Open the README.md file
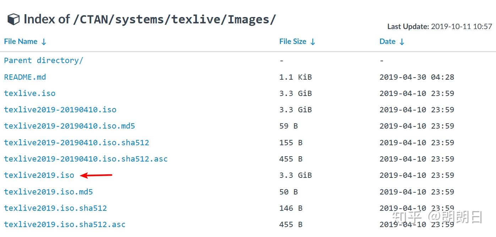Viewport: 496px width, 237px height. coord(25,77)
